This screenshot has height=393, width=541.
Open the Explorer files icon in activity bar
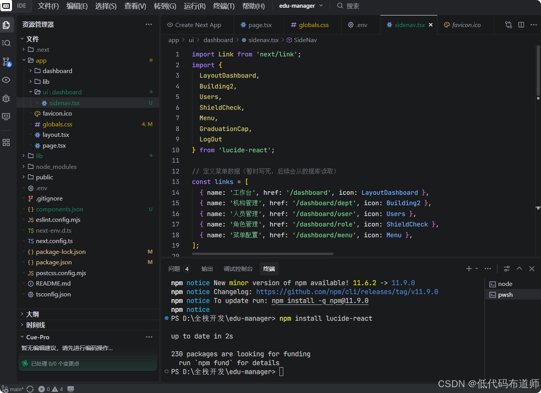[6, 25]
